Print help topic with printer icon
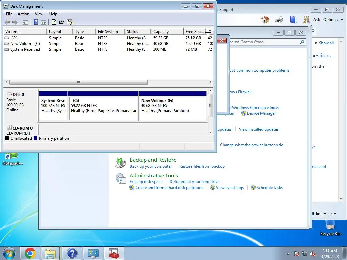 click(279, 19)
